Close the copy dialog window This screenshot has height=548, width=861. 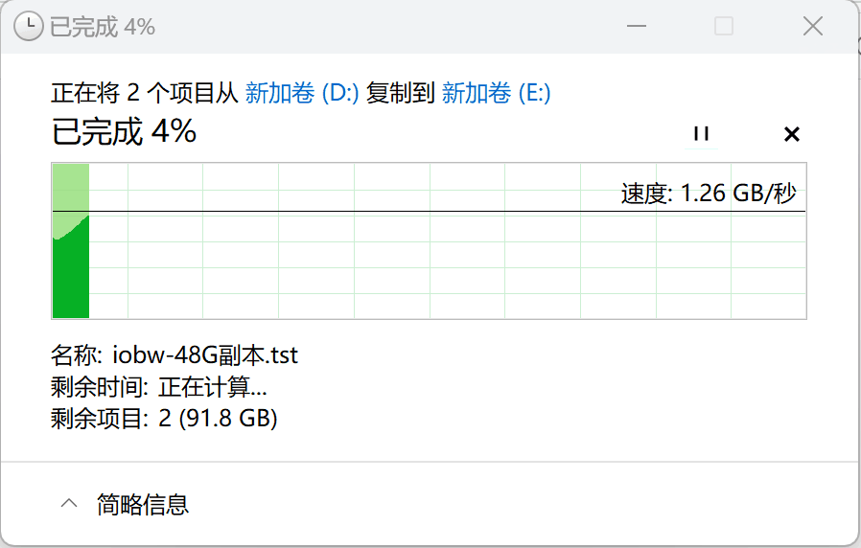[812, 26]
